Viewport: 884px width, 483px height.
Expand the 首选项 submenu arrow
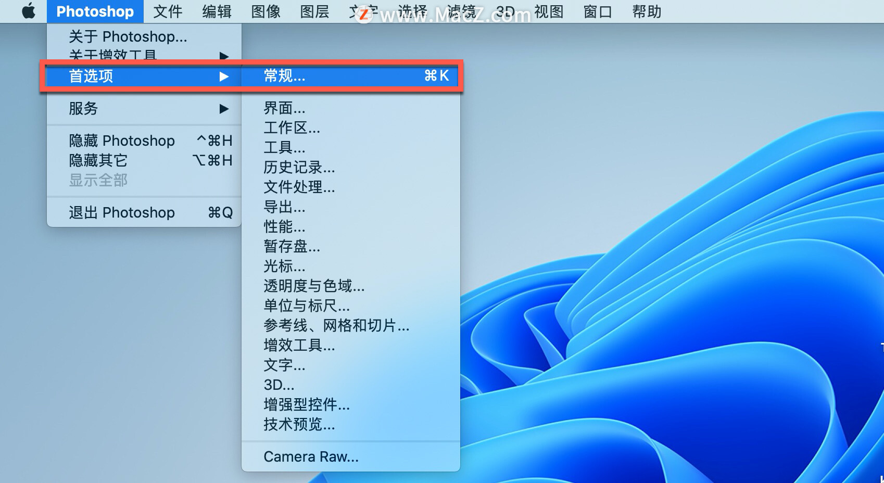click(x=224, y=77)
